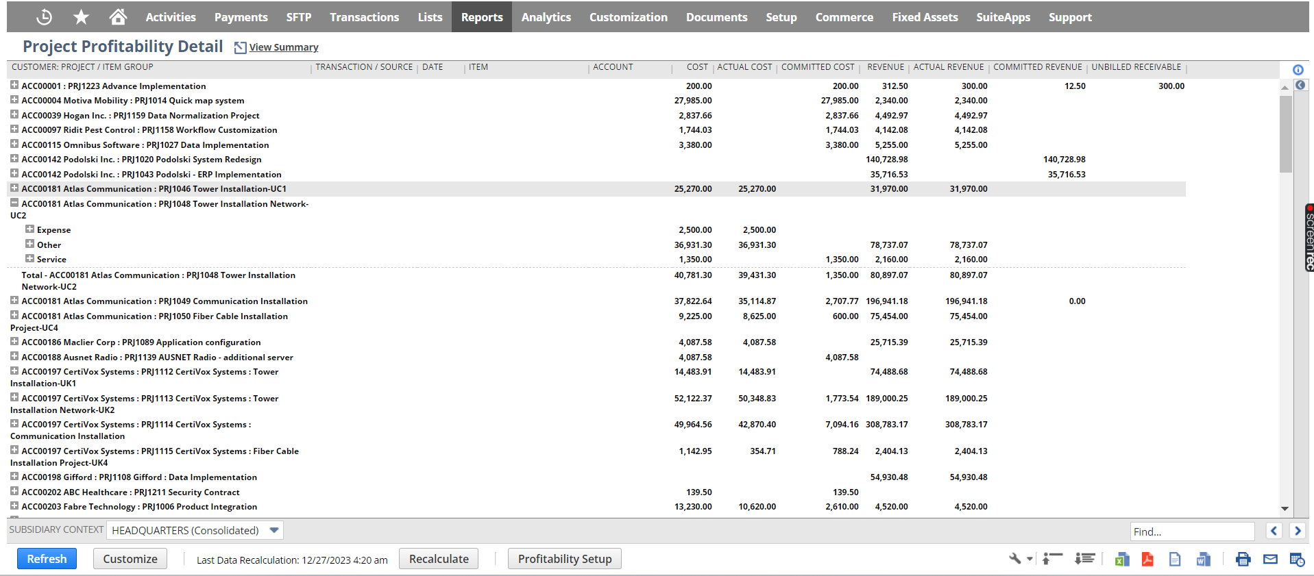The image size is (1314, 576).
Task: Go to the home dashboard icon
Action: [x=118, y=16]
